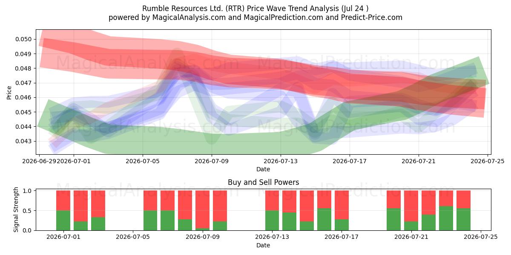Click the green buy bar for 2026-07-06
The height and width of the screenshot is (255, 511).
click(x=150, y=221)
